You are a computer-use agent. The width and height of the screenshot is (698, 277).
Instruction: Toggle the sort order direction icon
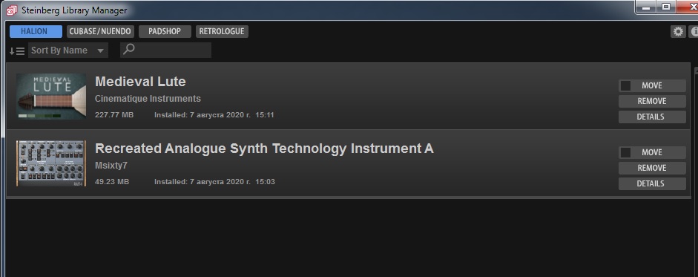17,50
